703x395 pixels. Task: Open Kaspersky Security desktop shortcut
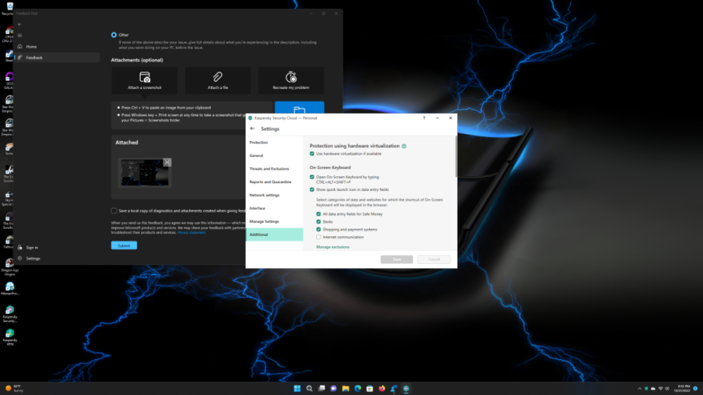point(9,314)
